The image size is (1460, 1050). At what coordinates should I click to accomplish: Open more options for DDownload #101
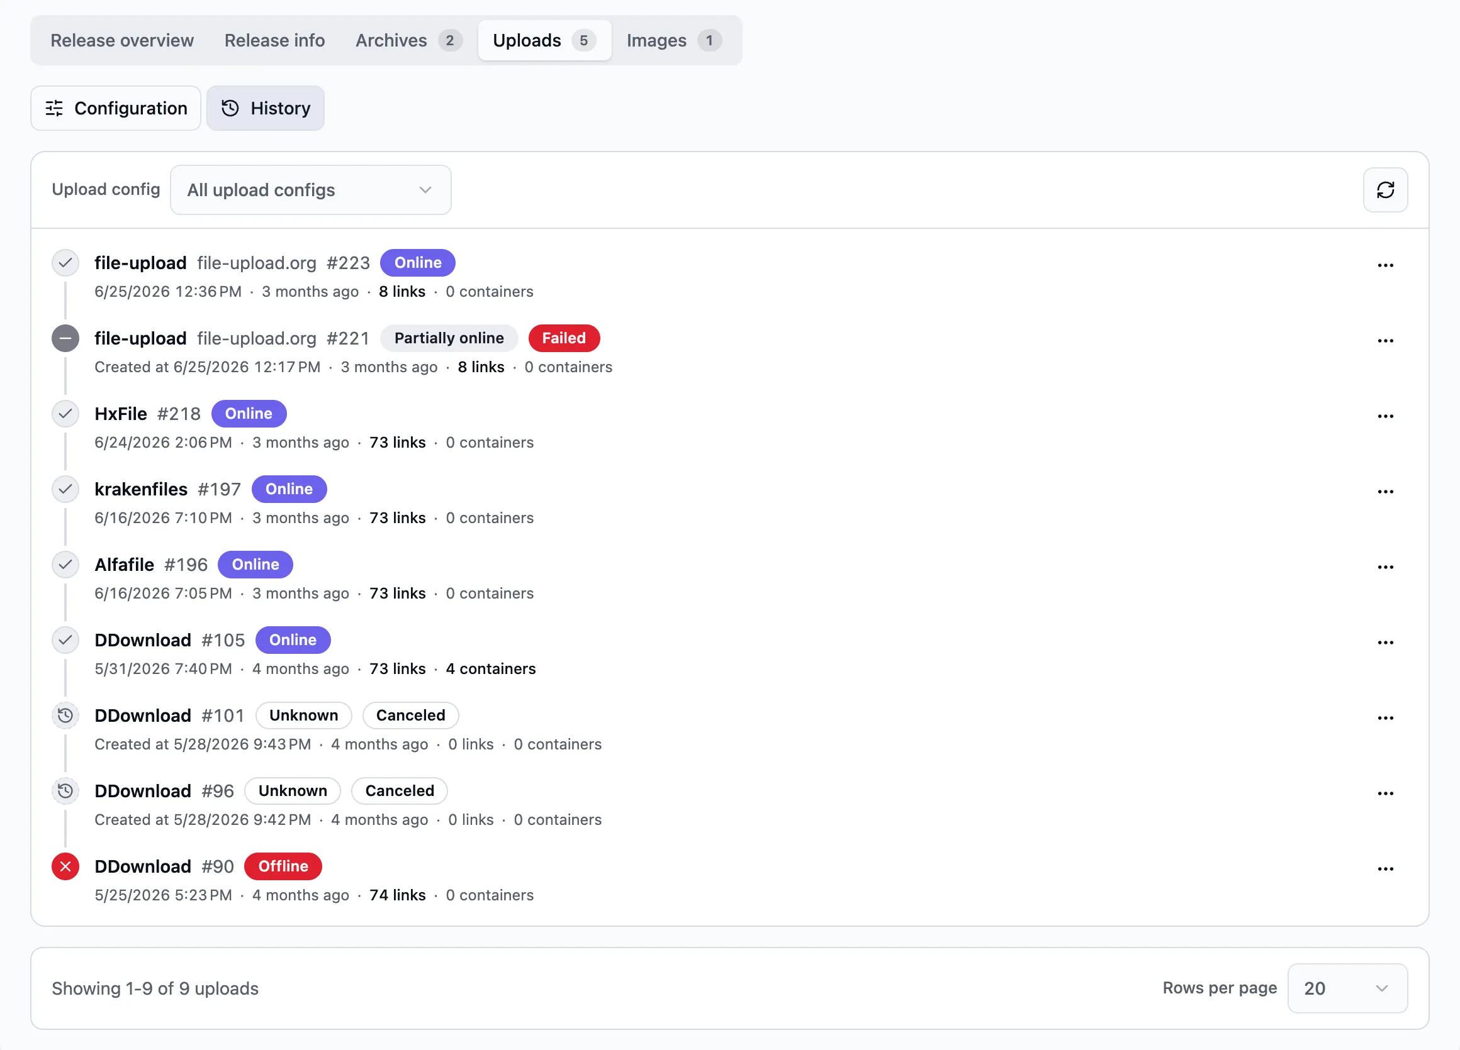(1385, 717)
